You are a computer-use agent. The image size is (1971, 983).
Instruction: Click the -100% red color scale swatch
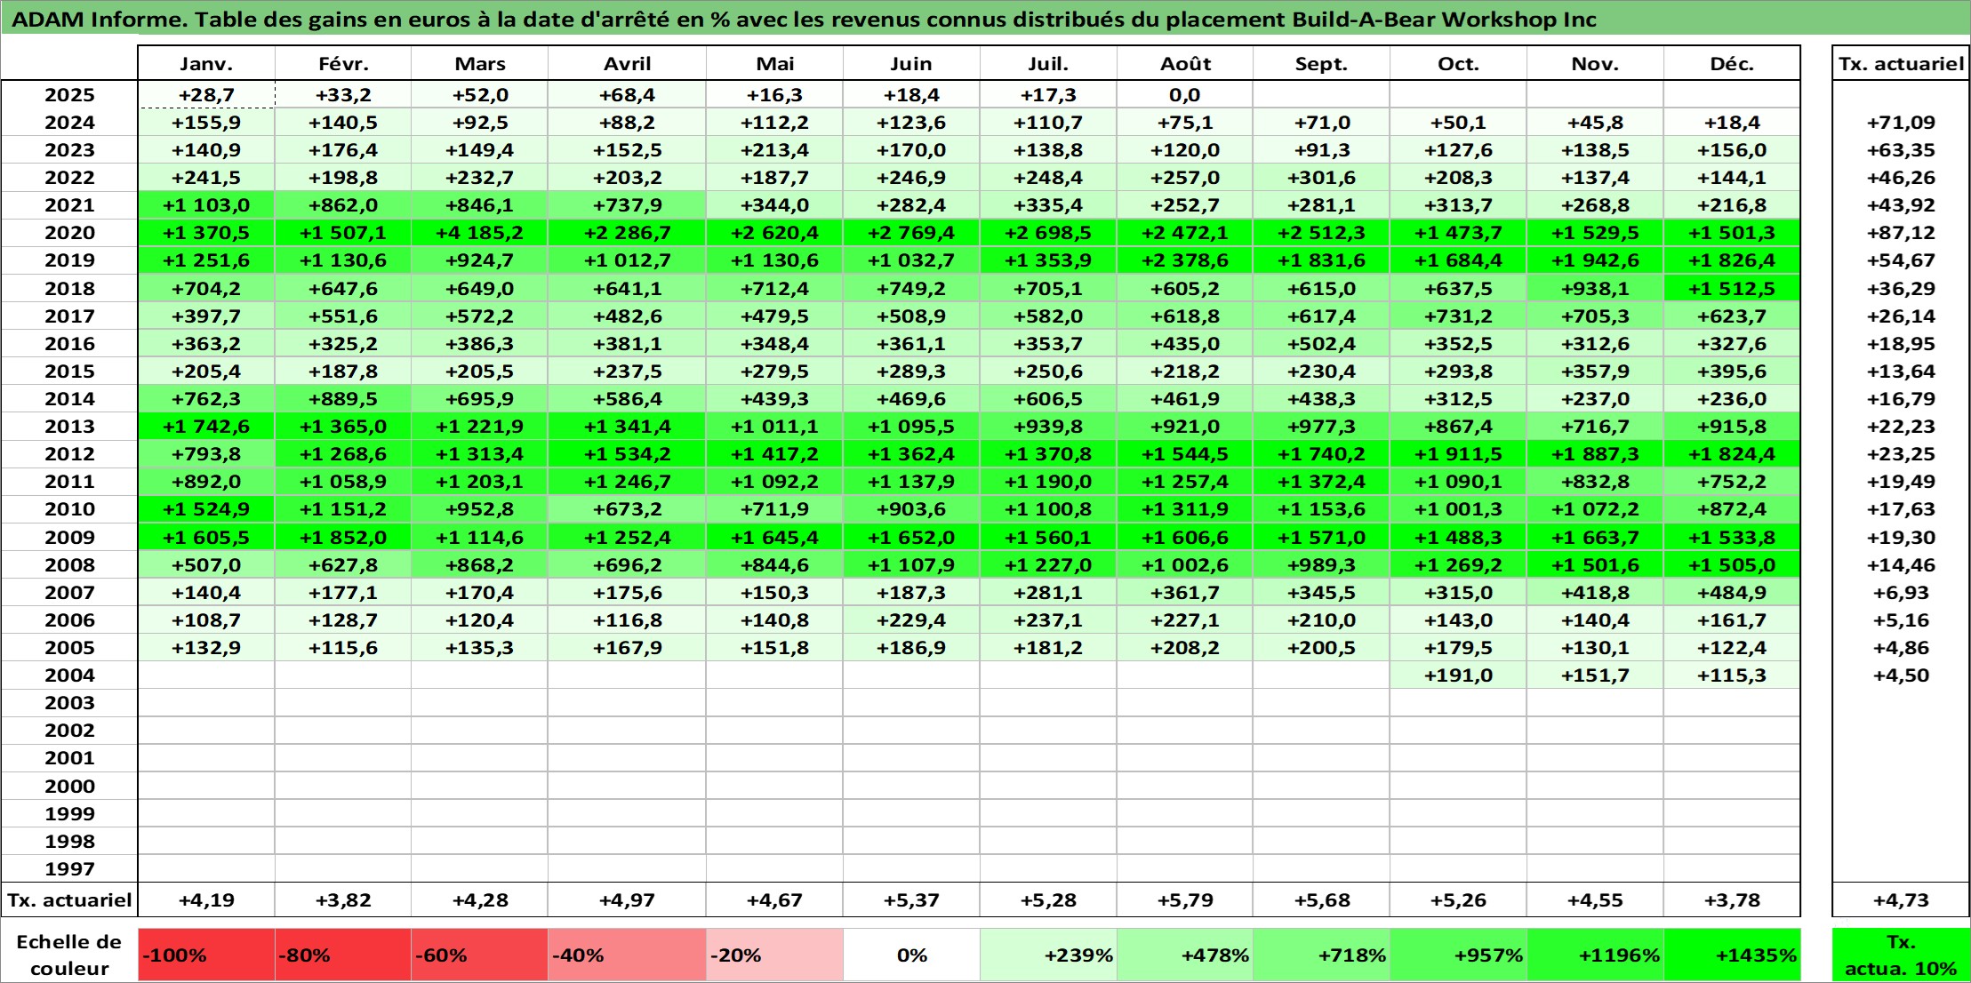coord(206,955)
